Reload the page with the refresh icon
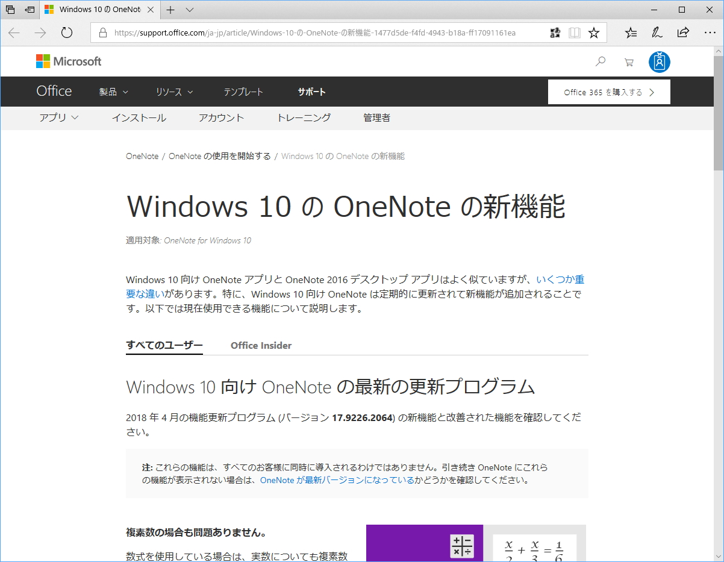The image size is (724, 562). (66, 33)
